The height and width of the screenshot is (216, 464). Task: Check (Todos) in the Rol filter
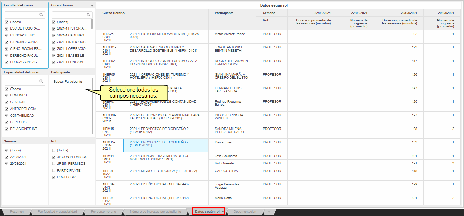pos(54,150)
